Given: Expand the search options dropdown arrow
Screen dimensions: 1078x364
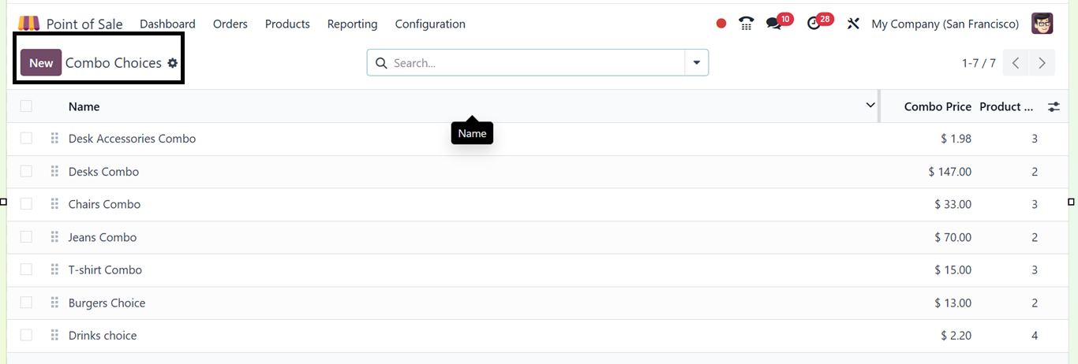Looking at the screenshot, I should 696,63.
